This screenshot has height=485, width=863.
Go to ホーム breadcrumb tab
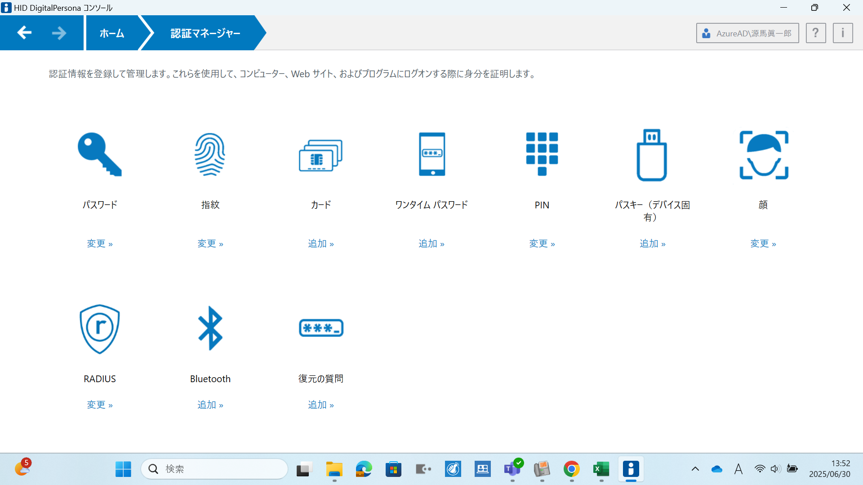pyautogui.click(x=112, y=33)
